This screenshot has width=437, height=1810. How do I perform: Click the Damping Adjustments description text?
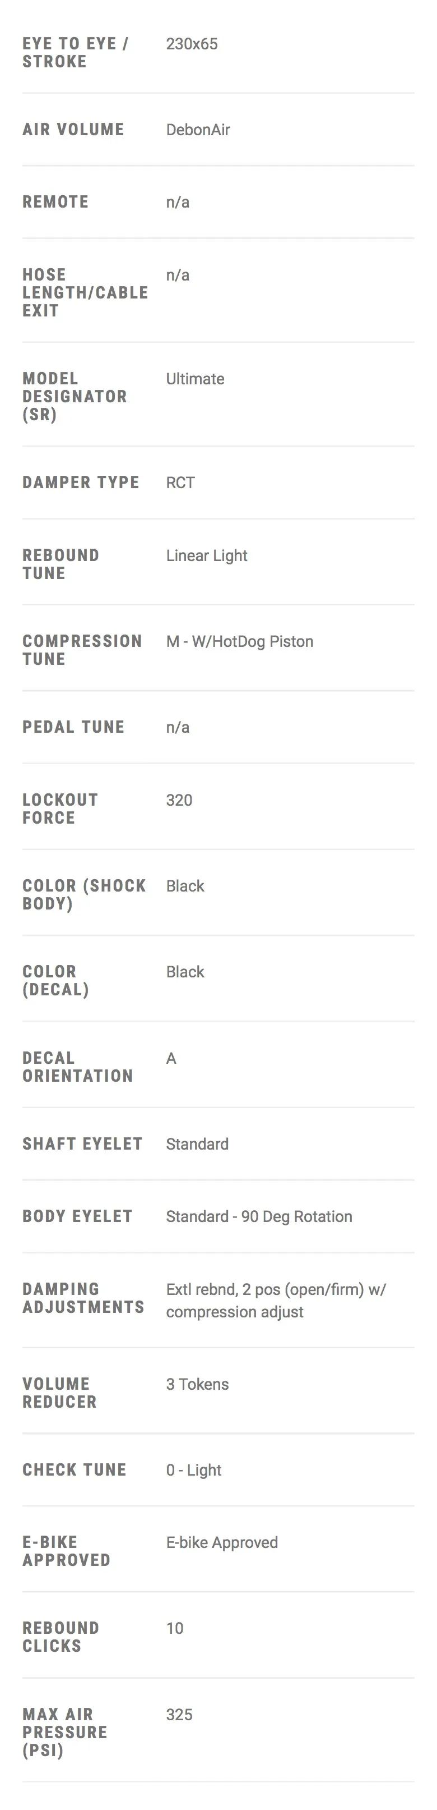[276, 1301]
